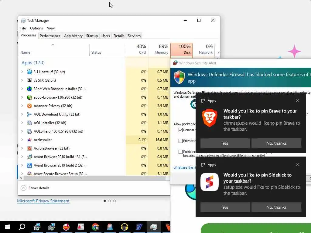Expand the Avant Browser 2019 row
The height and width of the screenshot is (233, 311).
pos(22,165)
